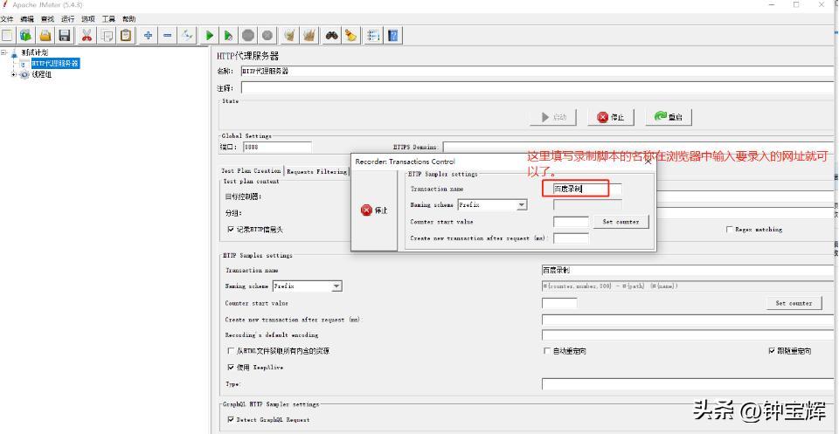Click the Paste (clipboard) toolbar icon
839x434 pixels.
click(127, 35)
